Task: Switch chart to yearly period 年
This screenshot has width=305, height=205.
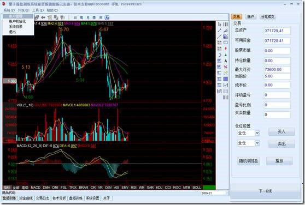Action: 101,17
